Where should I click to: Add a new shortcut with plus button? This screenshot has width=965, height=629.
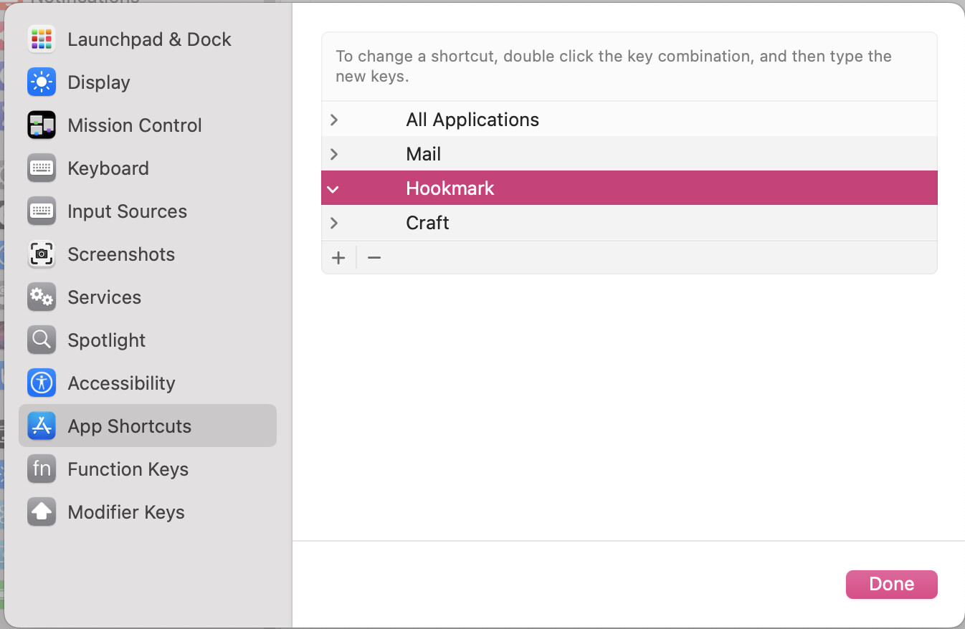coord(338,258)
